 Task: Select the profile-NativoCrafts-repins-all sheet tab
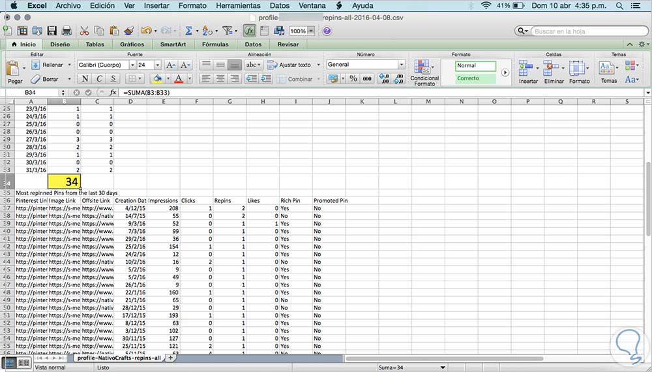[119, 358]
